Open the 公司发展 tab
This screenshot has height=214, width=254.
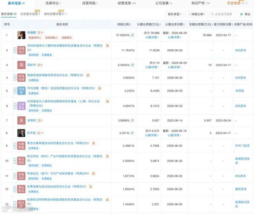tap(164, 3)
